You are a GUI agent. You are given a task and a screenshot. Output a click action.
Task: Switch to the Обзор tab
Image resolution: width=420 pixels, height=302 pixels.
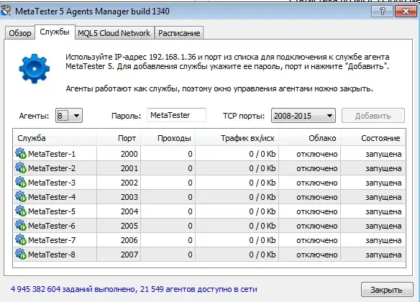point(20,33)
